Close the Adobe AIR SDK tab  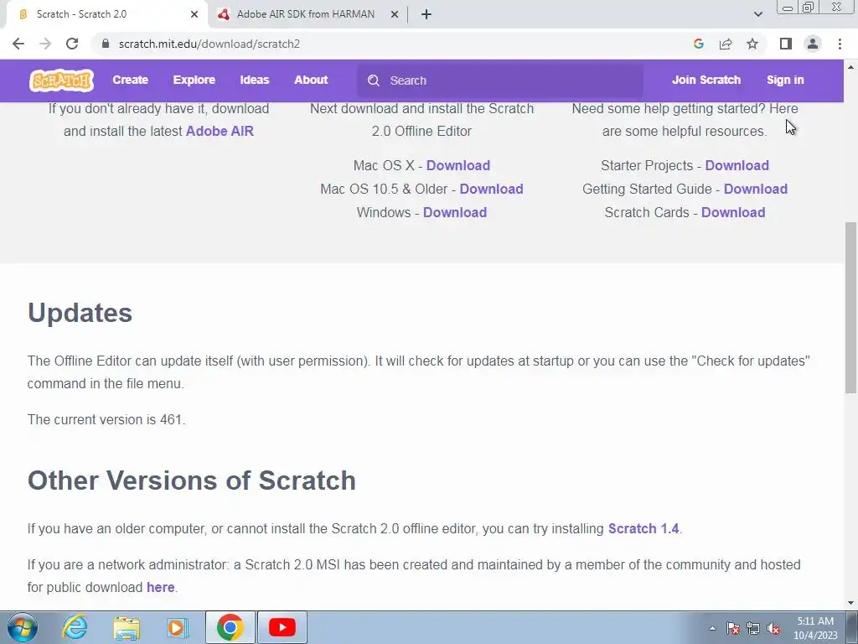click(x=395, y=14)
